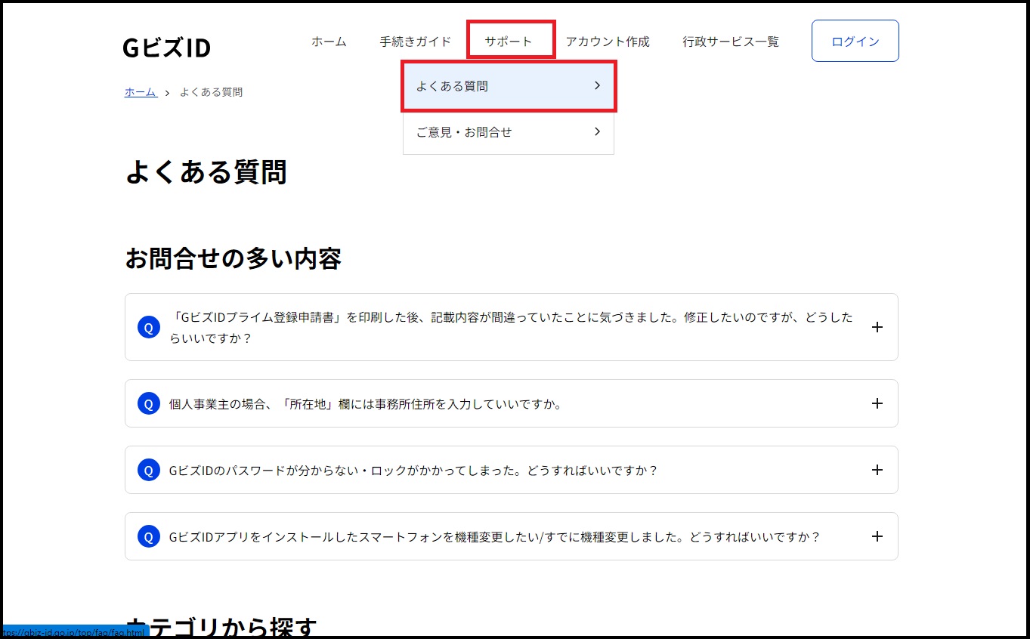Click Q icon of 個人事業主 question
Viewport: 1030px width, 639px height.
click(149, 403)
